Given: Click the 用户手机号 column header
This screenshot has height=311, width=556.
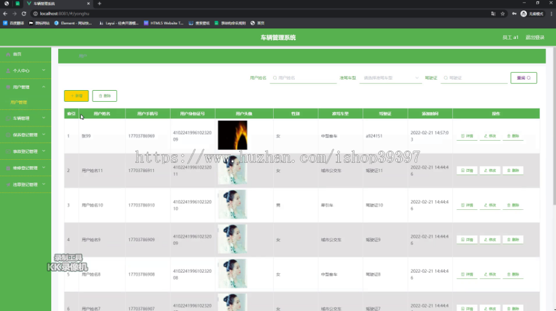Looking at the screenshot, I should pos(148,114).
